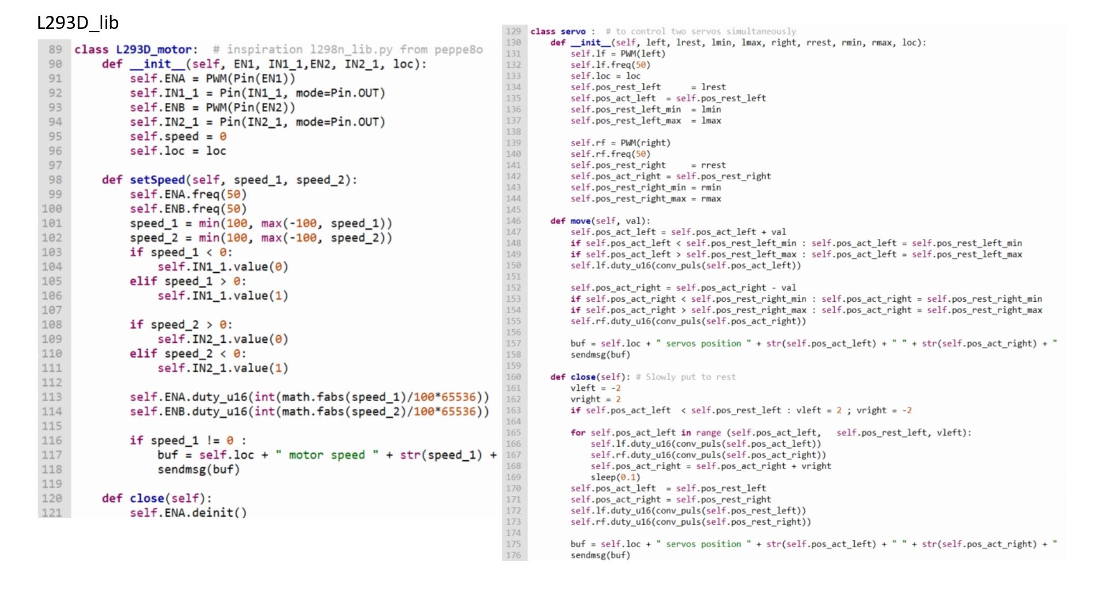Click 'class servo :' declaration

(x=563, y=32)
